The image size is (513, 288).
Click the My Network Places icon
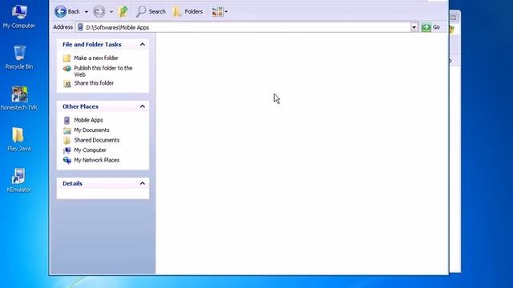pos(67,160)
